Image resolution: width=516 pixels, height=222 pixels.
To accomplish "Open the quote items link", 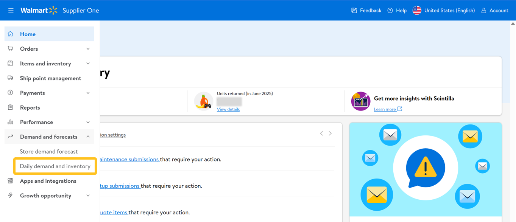I will [114, 212].
